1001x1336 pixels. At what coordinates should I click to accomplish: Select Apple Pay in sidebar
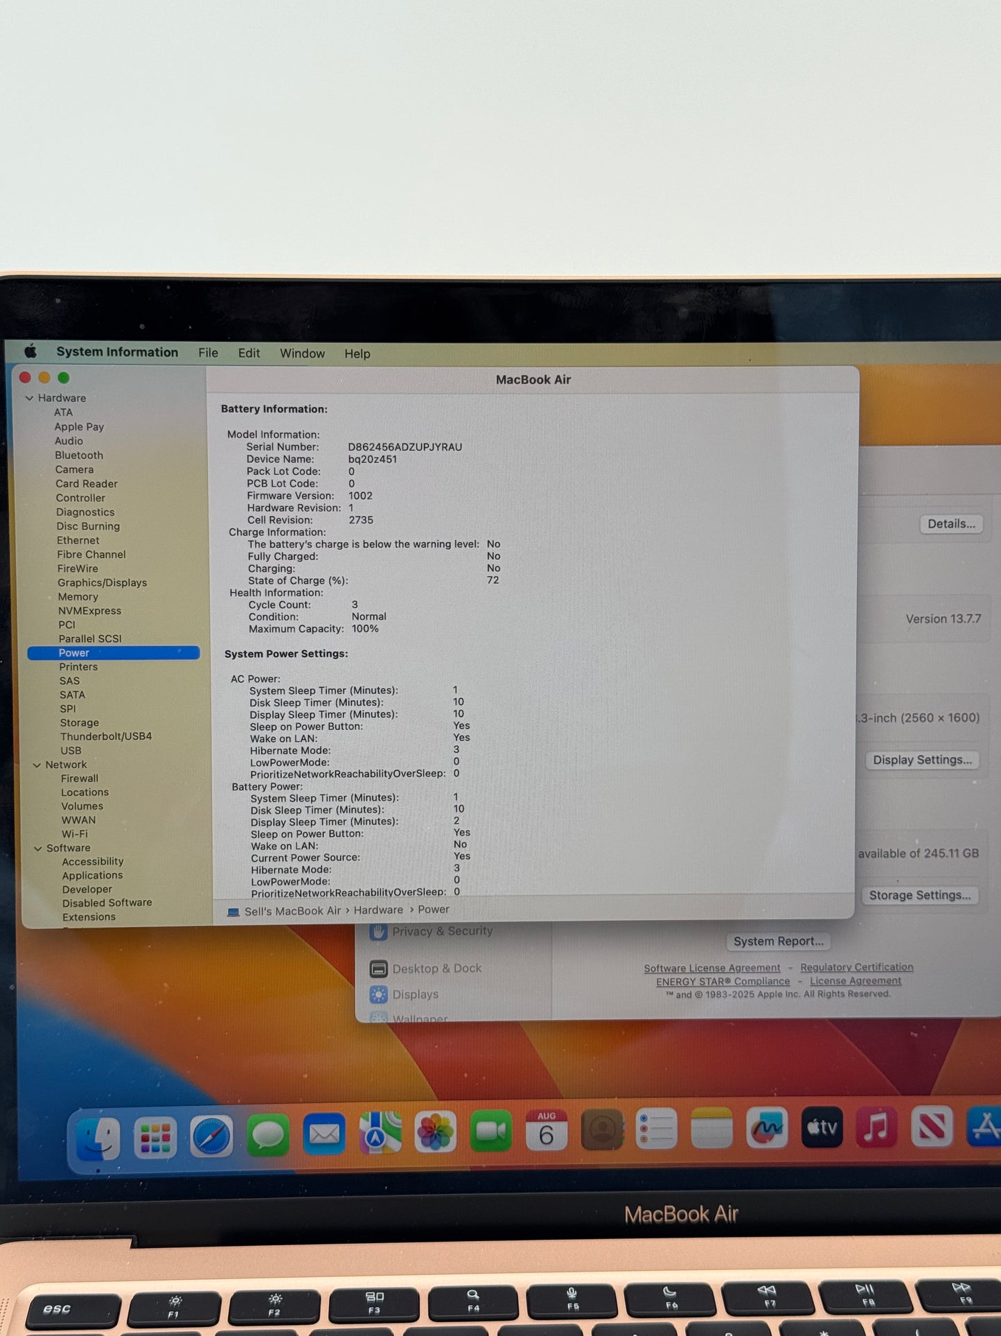[79, 427]
